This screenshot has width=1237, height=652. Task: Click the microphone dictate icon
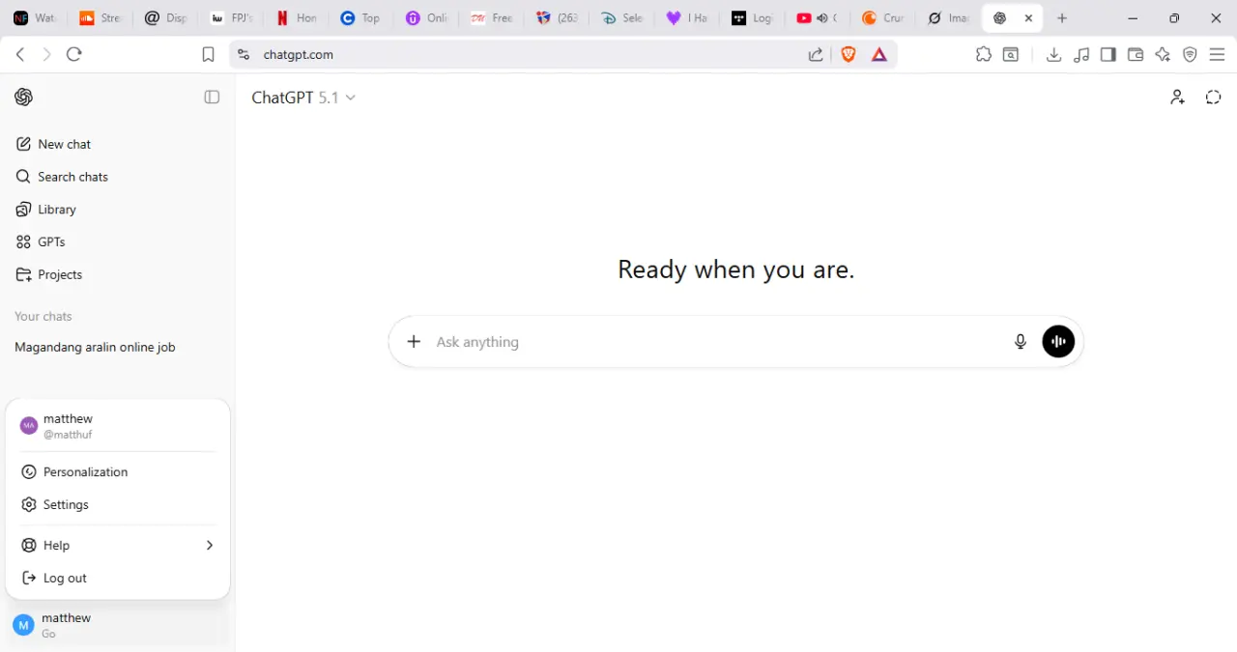tap(1021, 342)
